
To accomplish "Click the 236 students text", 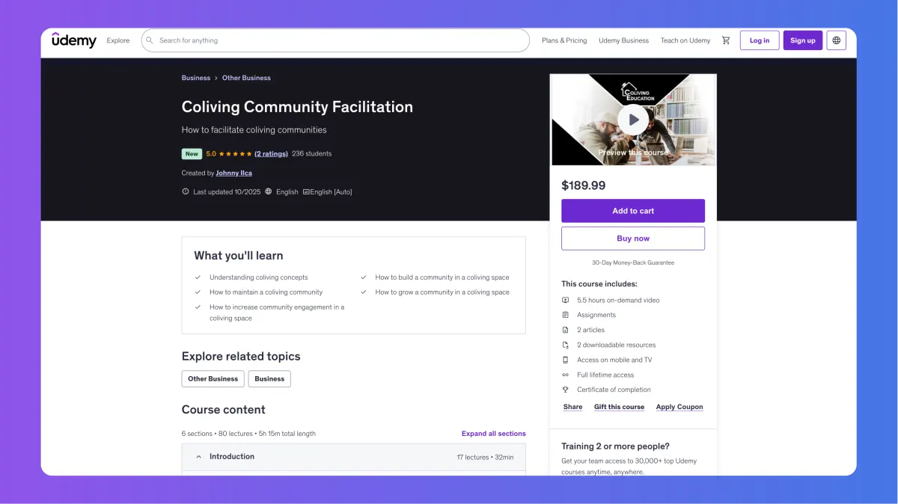I will coord(311,153).
